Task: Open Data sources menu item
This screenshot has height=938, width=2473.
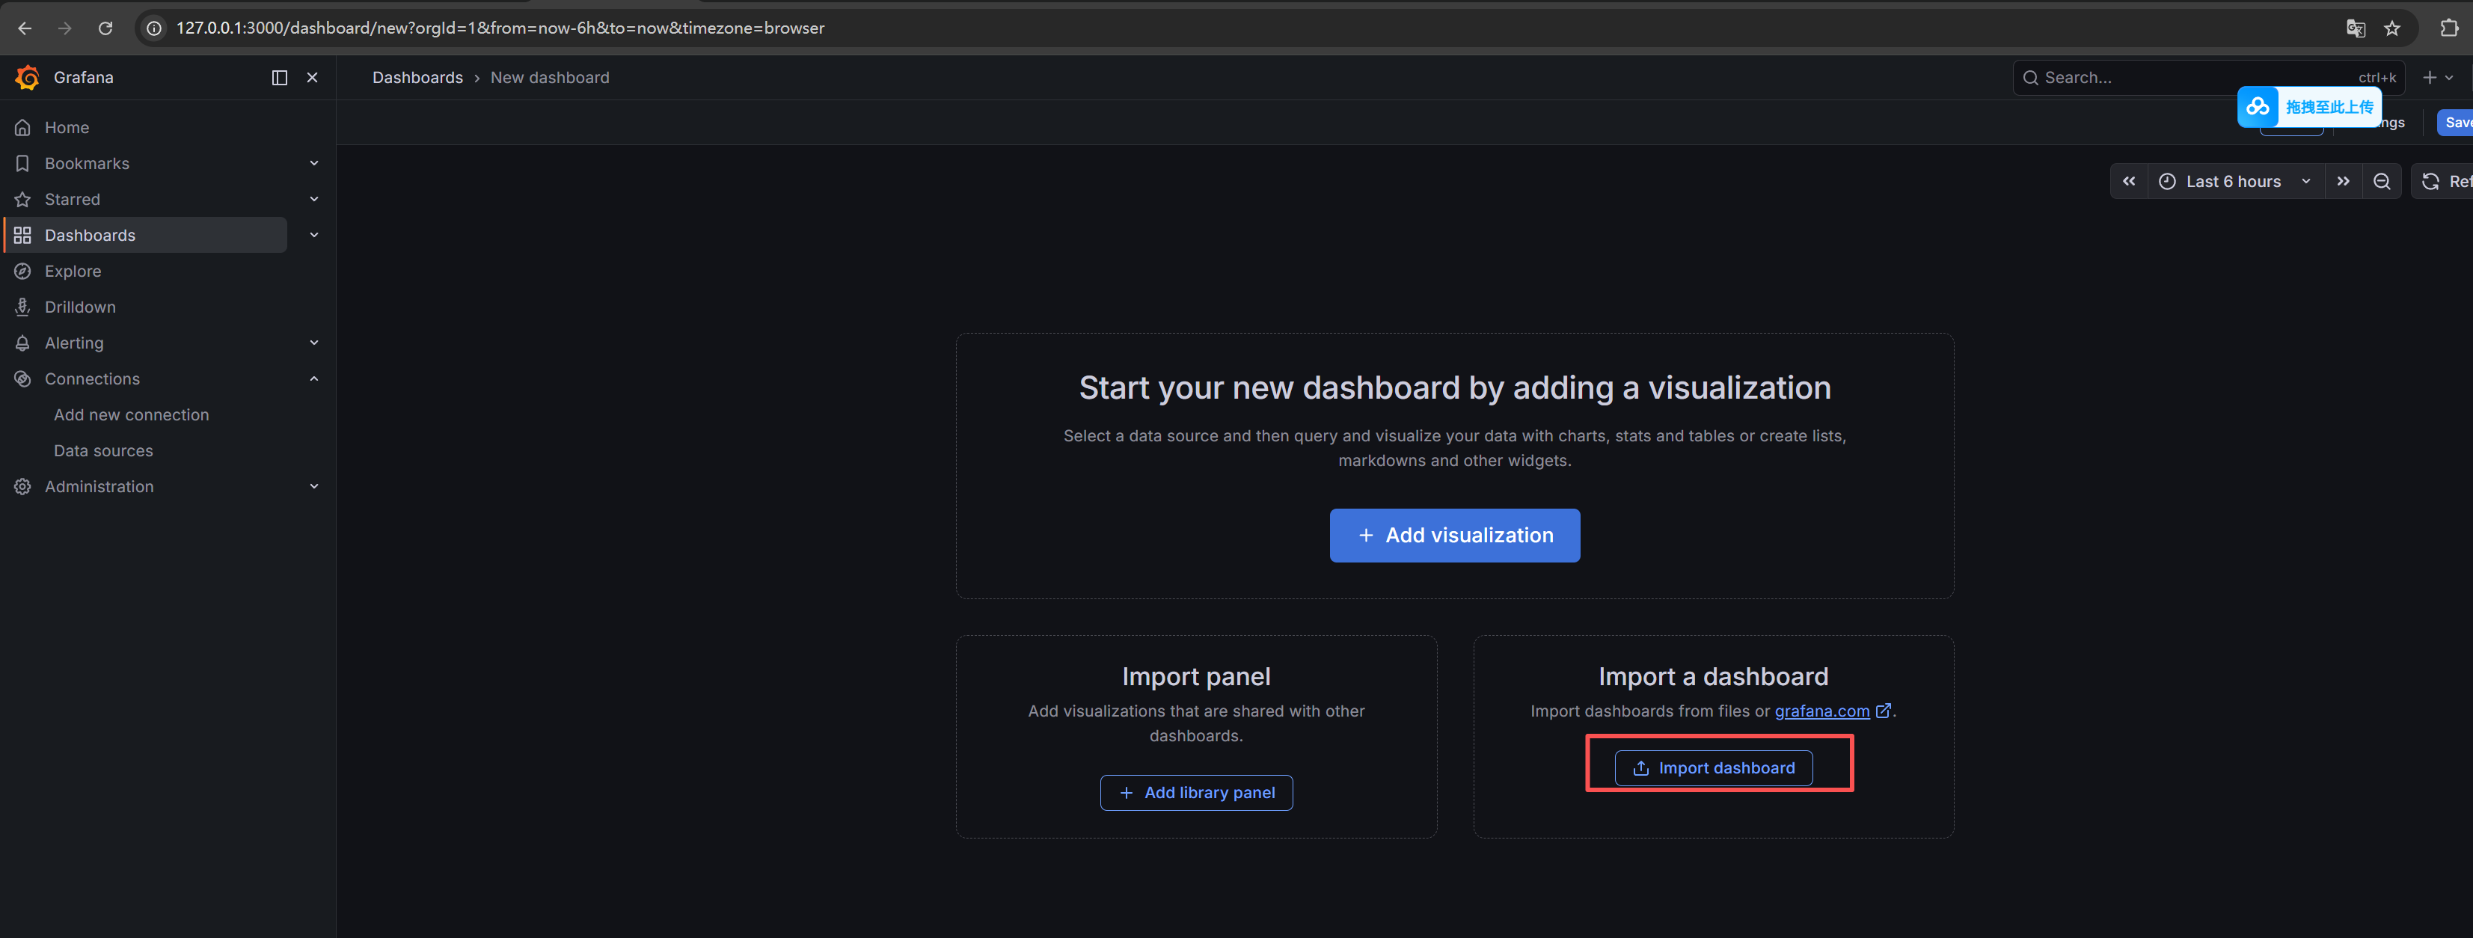Action: (x=102, y=450)
